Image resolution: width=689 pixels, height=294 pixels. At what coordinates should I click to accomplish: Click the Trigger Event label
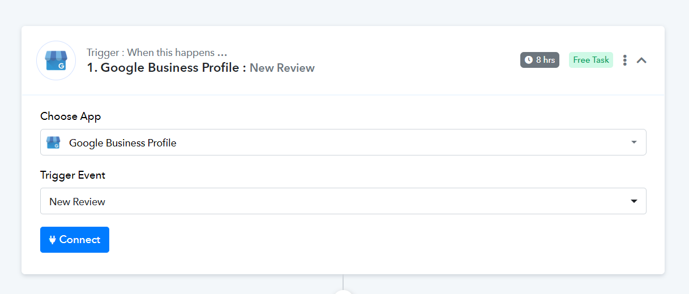pyautogui.click(x=72, y=175)
